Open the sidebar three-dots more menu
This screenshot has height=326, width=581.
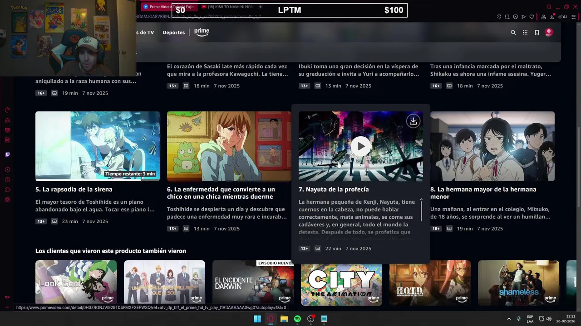tap(7, 307)
